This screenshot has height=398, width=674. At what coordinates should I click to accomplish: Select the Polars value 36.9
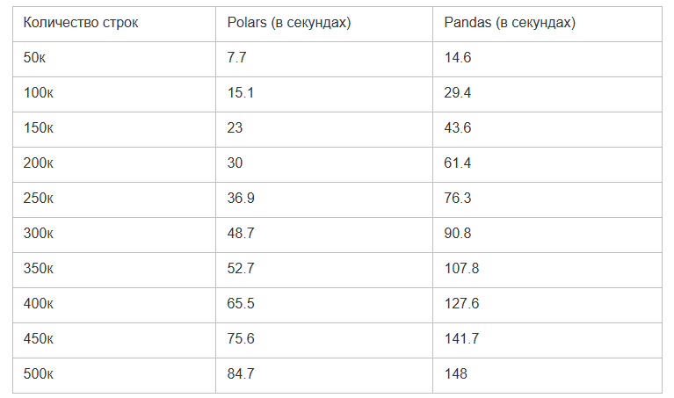(x=241, y=199)
